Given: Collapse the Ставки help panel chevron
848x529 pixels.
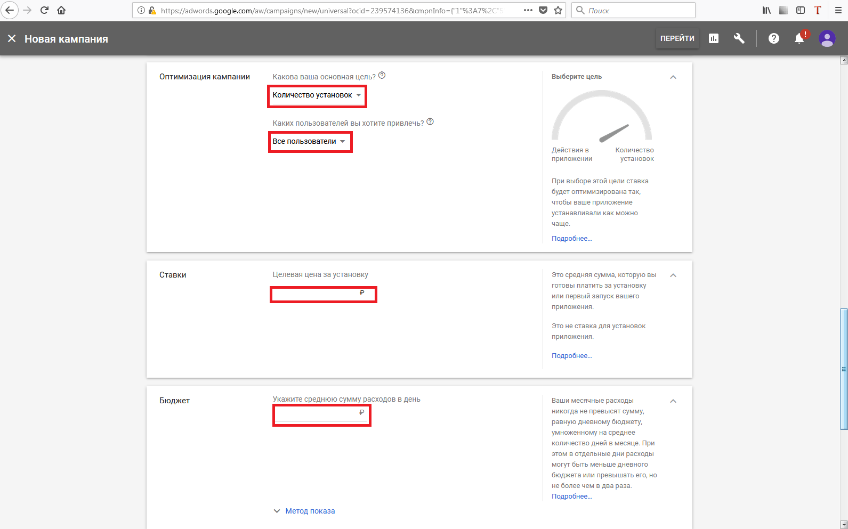Looking at the screenshot, I should (673, 275).
